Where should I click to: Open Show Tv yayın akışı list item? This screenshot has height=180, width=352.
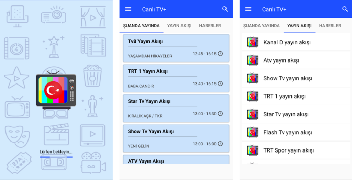pos(296,78)
